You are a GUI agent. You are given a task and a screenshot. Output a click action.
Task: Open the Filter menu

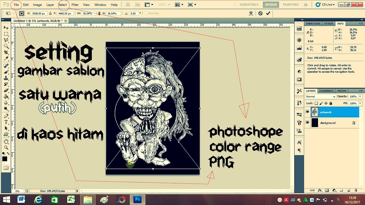75,5
